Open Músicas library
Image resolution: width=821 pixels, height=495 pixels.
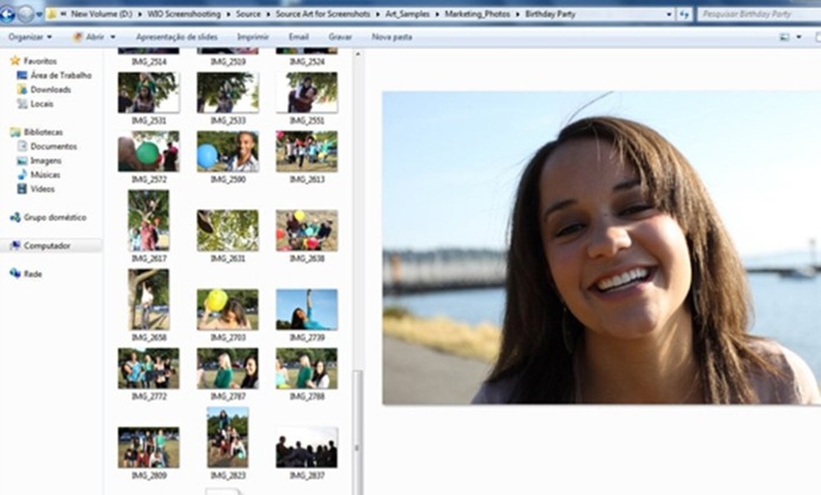pos(38,174)
